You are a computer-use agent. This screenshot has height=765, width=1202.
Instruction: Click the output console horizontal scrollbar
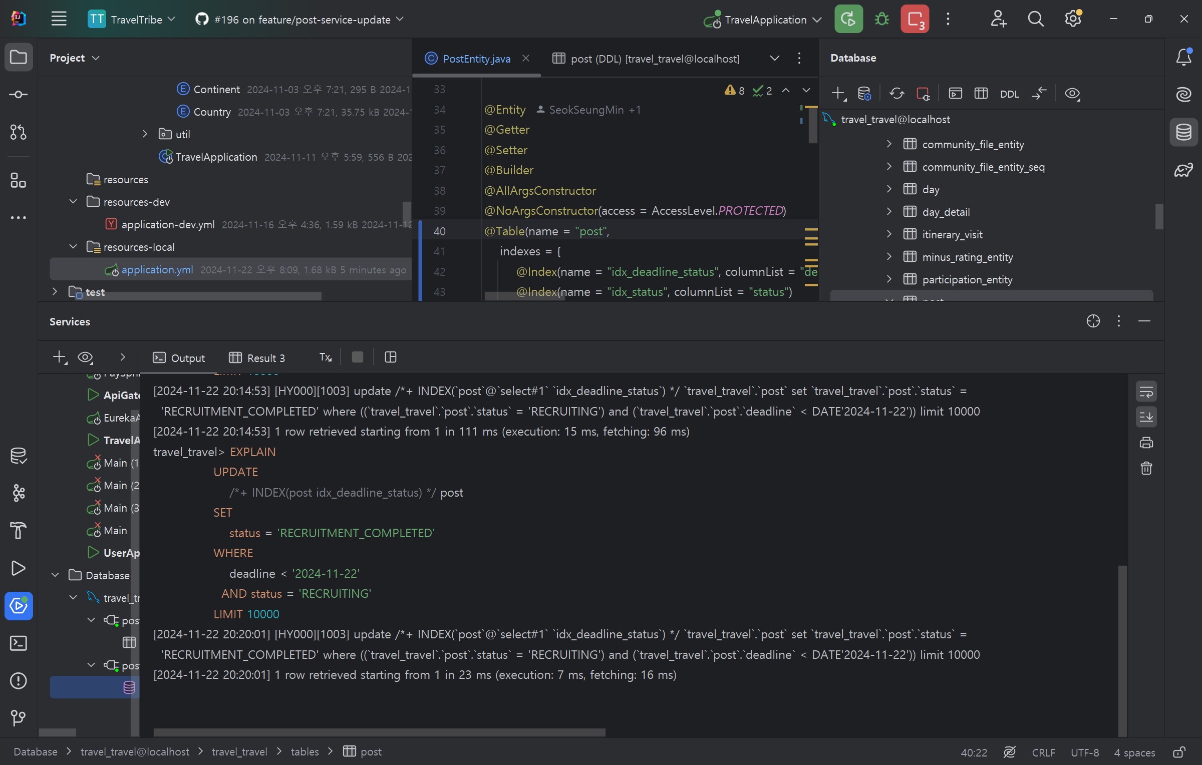[x=379, y=732]
